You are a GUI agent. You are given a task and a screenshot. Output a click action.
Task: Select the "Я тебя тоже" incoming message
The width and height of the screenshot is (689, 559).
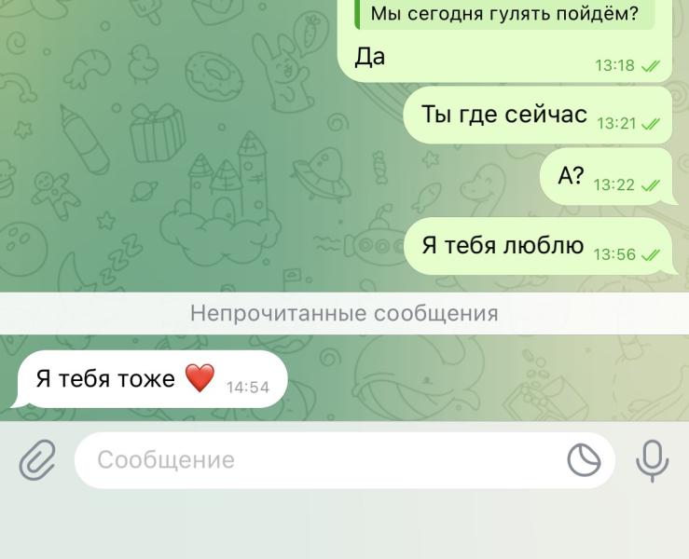coord(153,379)
